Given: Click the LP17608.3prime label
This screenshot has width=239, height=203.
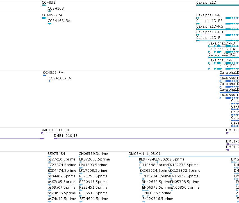Looking at the screenshot, I should pos(93,171).
